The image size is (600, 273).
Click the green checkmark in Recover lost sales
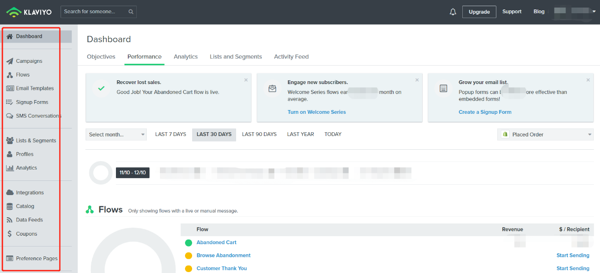[101, 88]
